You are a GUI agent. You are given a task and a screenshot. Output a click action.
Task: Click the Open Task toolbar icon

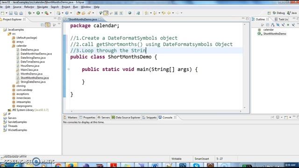84,13
